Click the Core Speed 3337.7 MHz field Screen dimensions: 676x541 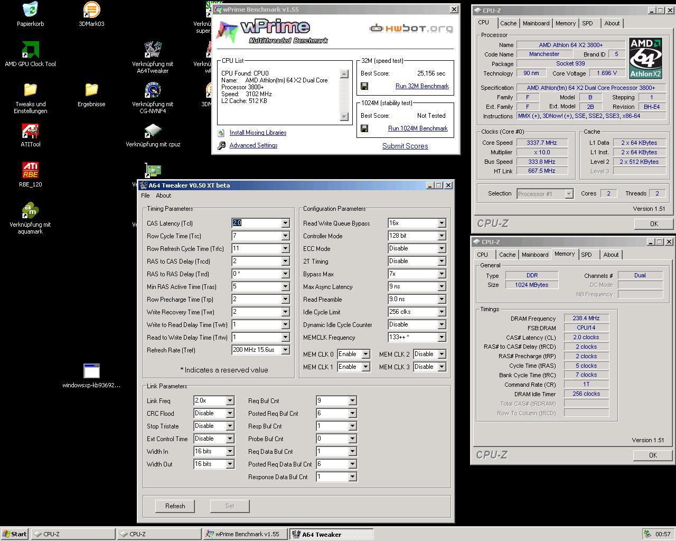pyautogui.click(x=542, y=143)
